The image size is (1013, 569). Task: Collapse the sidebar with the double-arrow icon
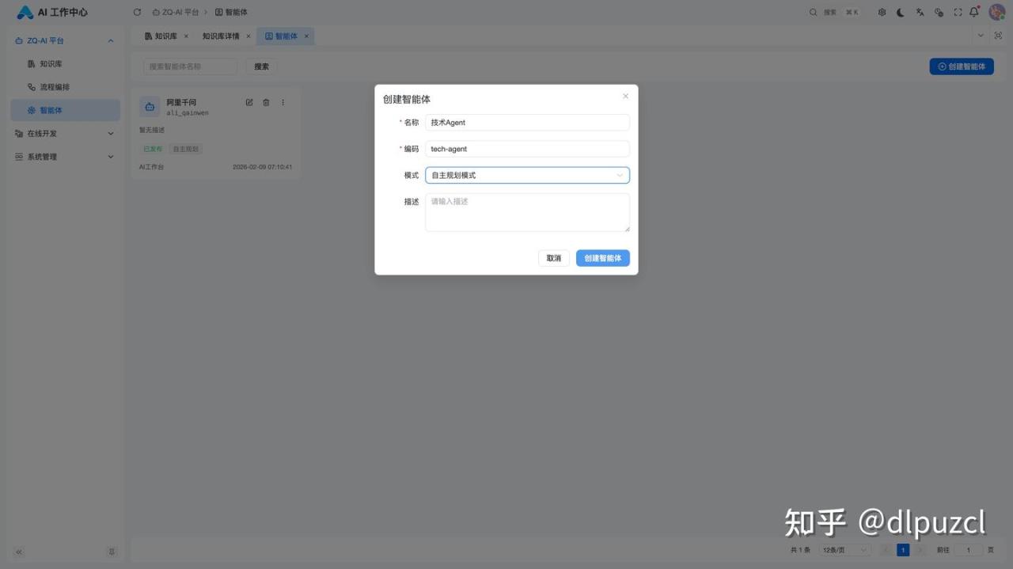(x=19, y=552)
